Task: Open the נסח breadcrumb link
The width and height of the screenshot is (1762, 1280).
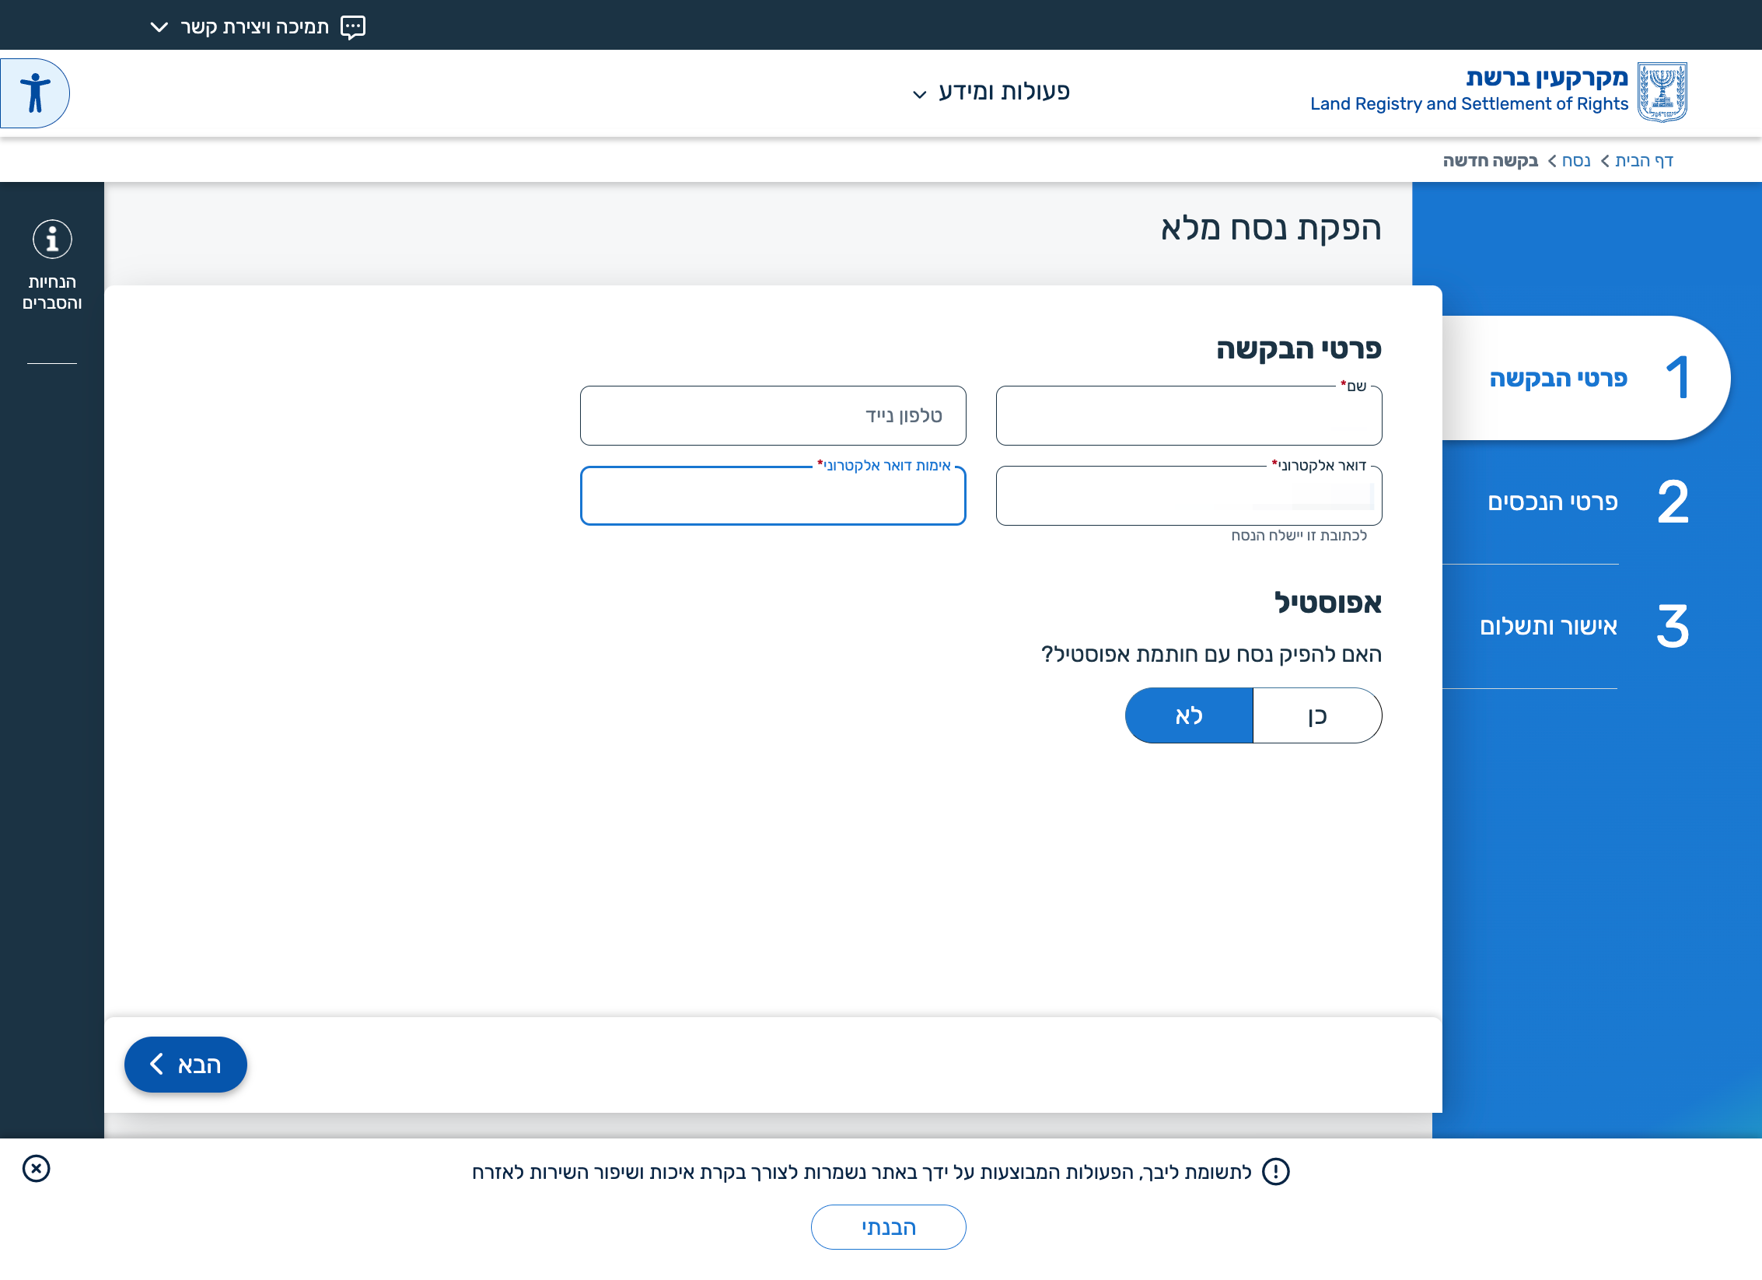Action: (x=1576, y=160)
